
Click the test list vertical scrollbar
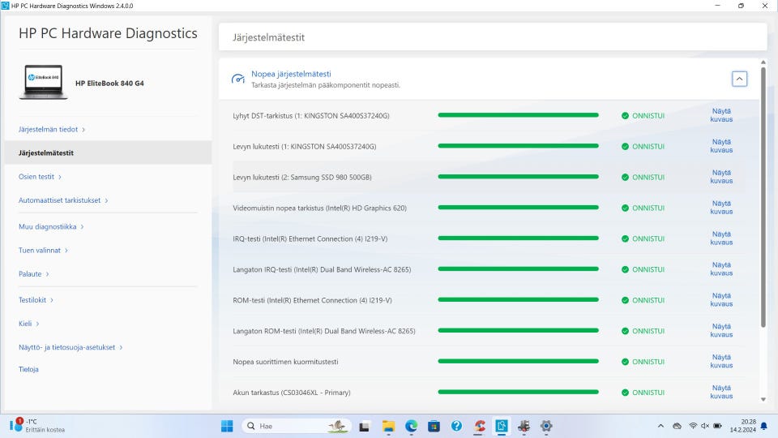(x=763, y=197)
